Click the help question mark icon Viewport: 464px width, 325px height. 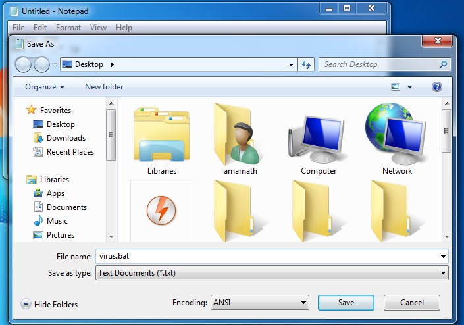[437, 87]
